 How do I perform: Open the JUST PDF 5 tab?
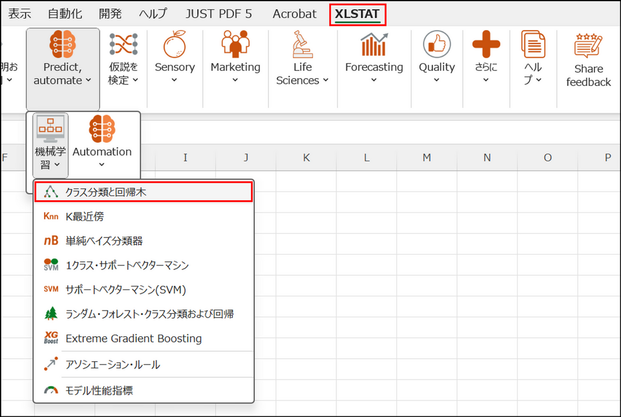click(219, 14)
